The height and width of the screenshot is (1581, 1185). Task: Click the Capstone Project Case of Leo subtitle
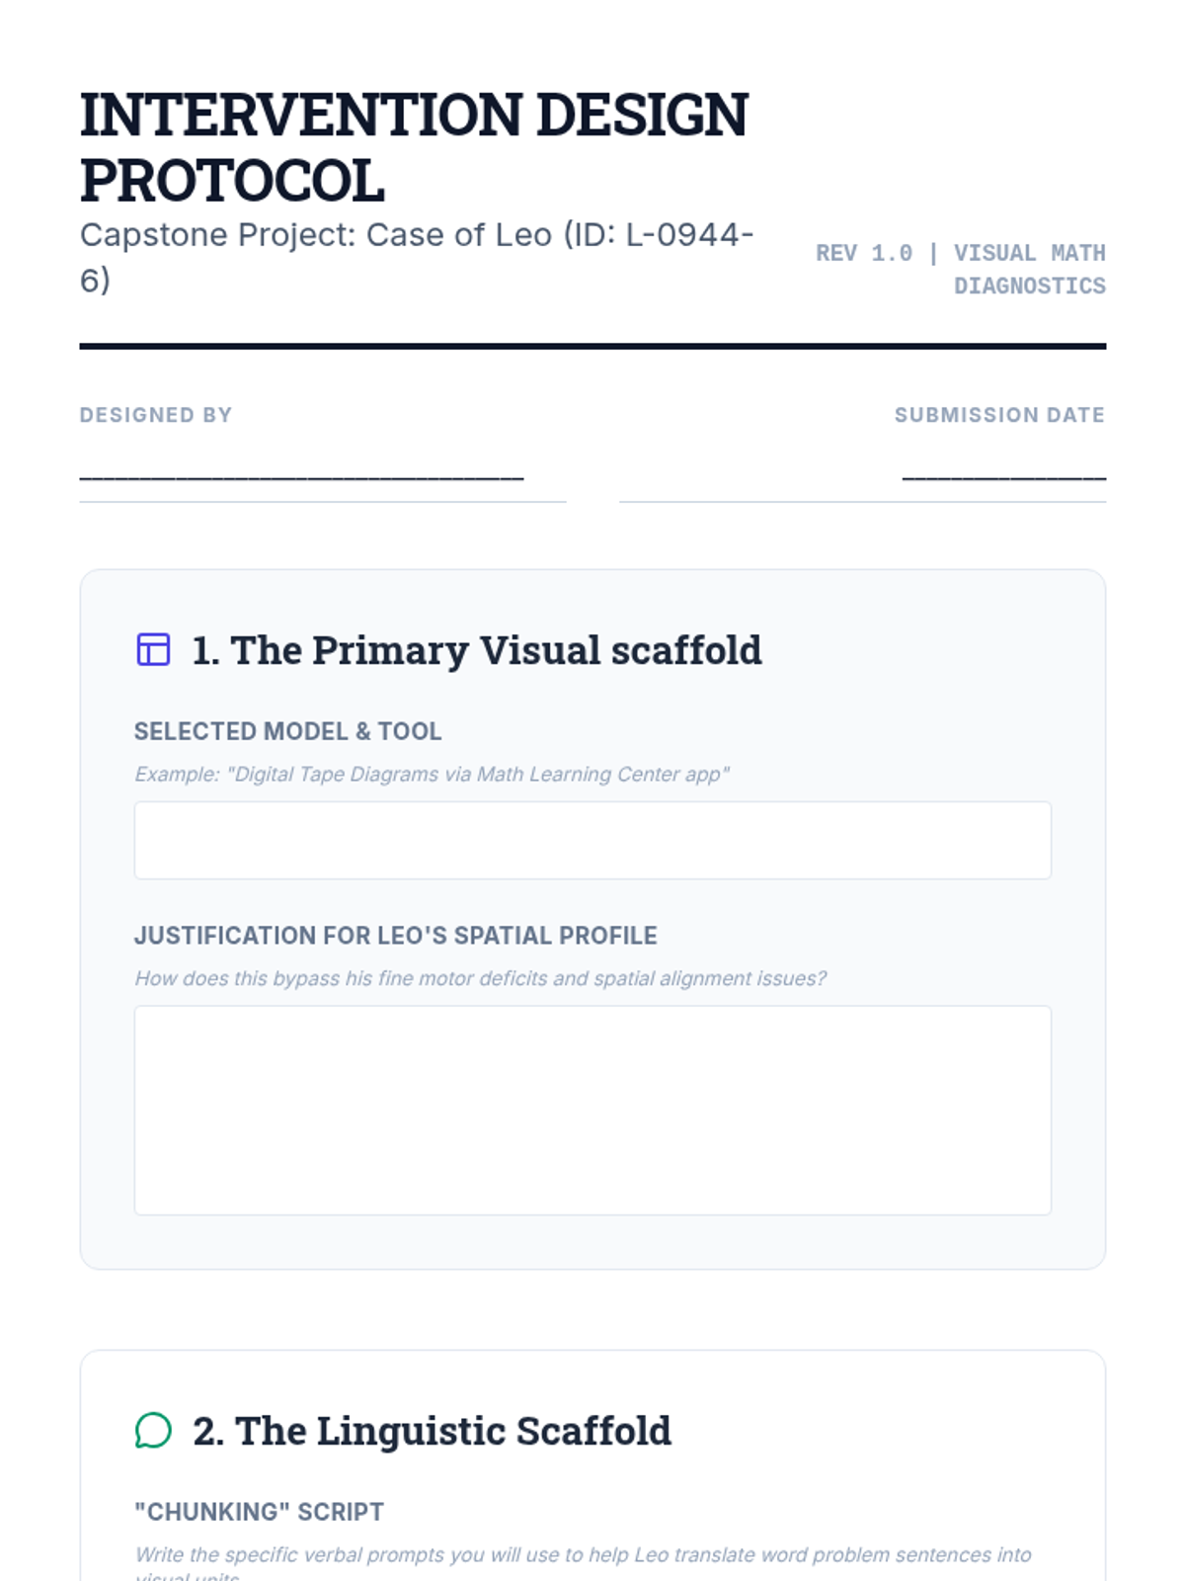click(416, 257)
